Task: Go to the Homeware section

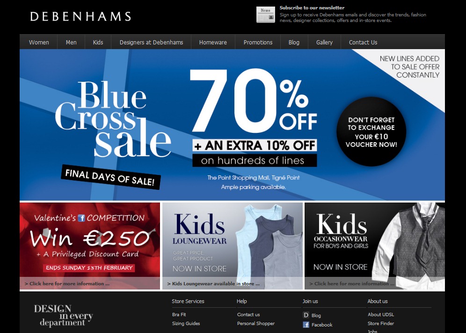Action: [213, 42]
